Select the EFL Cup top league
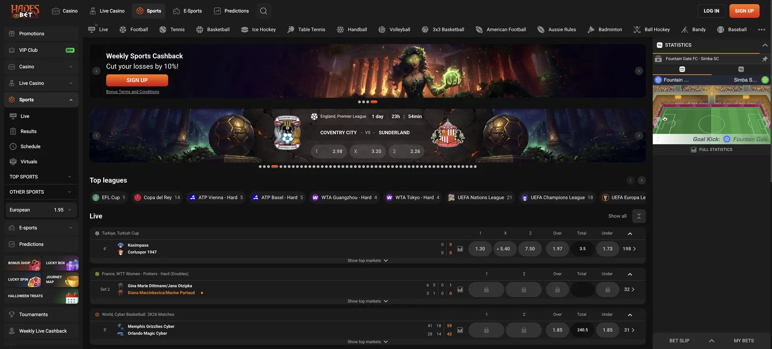772x349 pixels. click(x=109, y=198)
